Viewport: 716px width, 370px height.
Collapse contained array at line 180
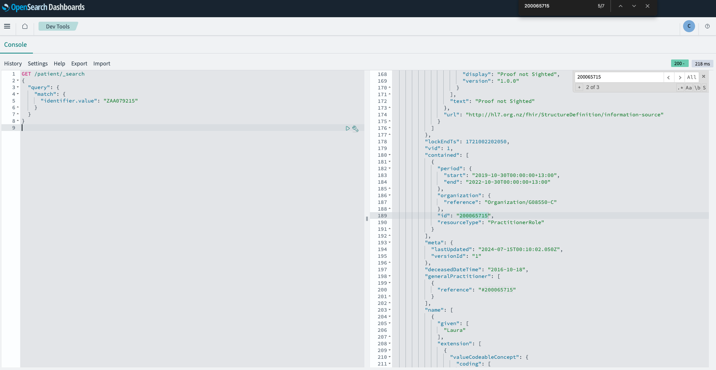[389, 155]
